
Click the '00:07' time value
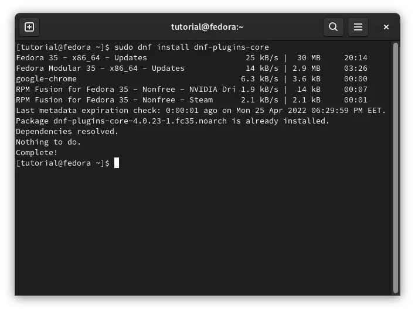click(356, 90)
